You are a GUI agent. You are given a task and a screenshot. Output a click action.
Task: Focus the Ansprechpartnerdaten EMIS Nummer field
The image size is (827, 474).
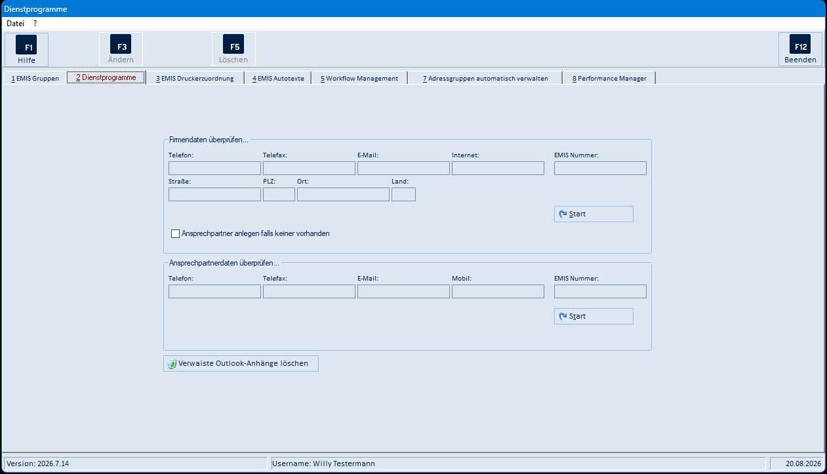pyautogui.click(x=600, y=292)
